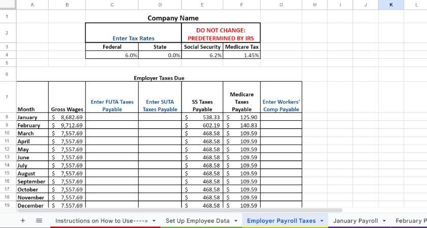Switch to Set Up Employee Data tab

click(198, 221)
